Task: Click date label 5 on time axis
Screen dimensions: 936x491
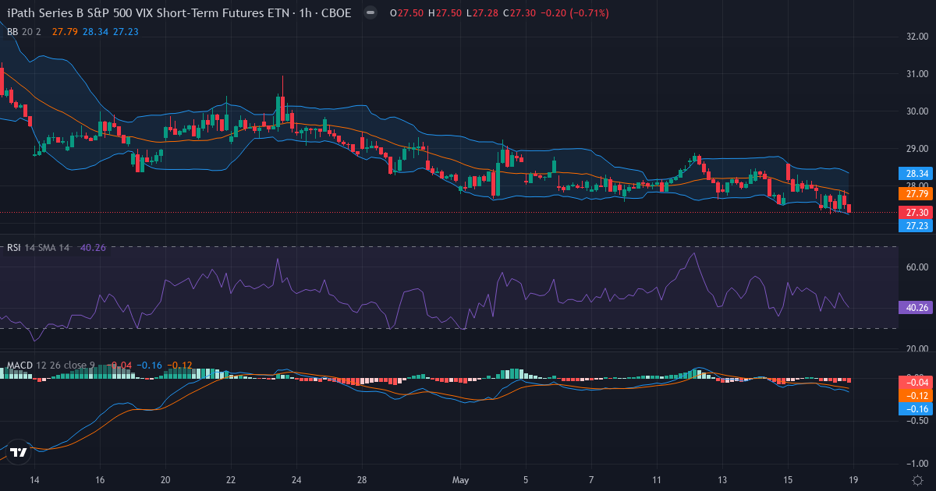Action: click(x=526, y=479)
